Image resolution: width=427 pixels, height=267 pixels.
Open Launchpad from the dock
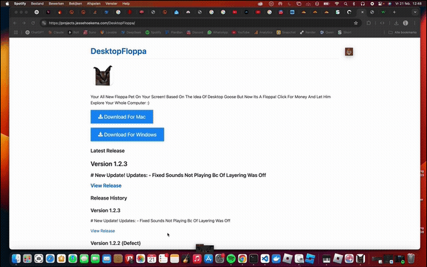pos(27,258)
